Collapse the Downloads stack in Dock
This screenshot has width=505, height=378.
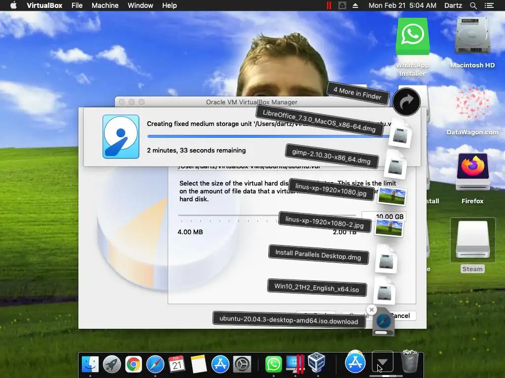click(382, 362)
